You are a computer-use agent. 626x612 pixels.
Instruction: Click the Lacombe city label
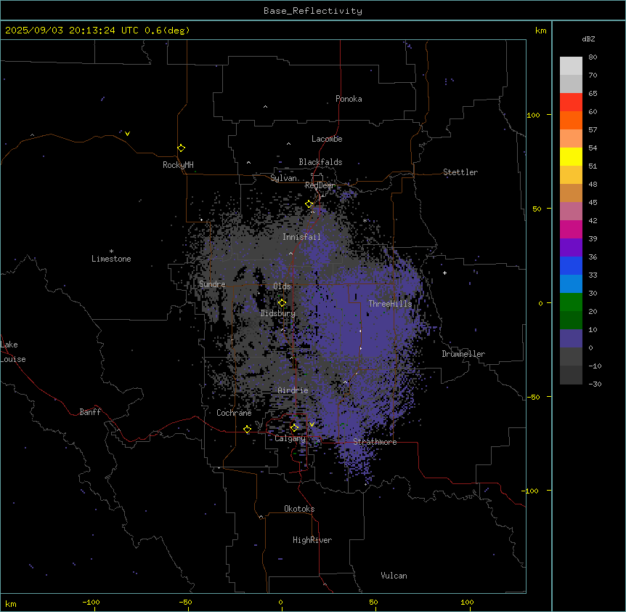click(327, 139)
